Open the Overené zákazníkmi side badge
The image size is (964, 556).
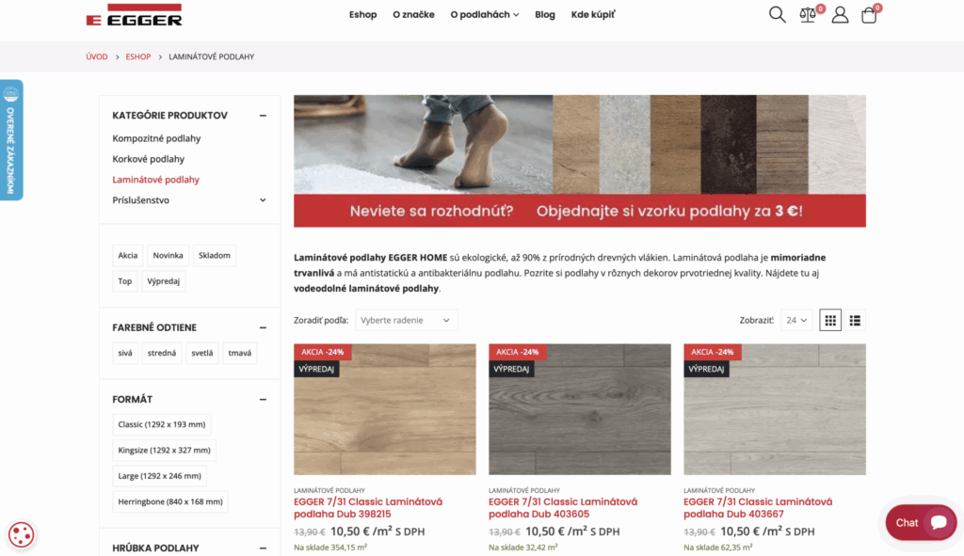point(11,140)
